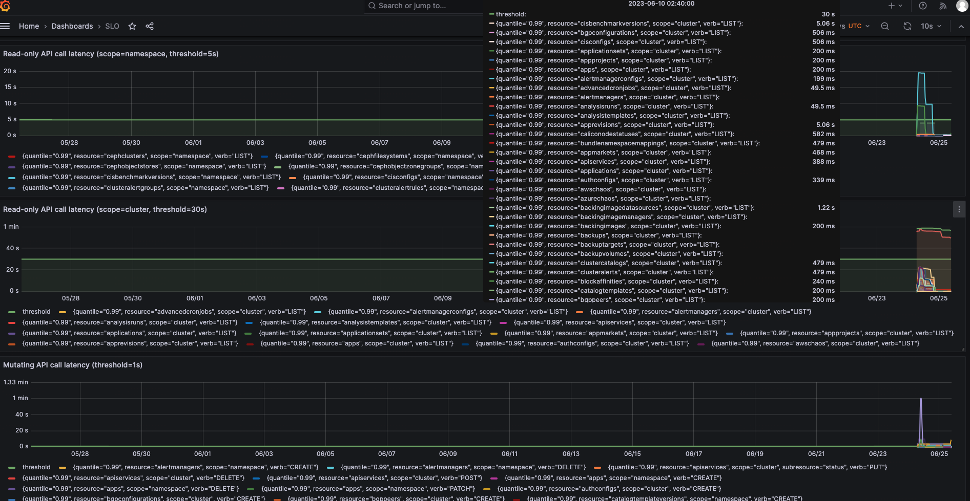Image resolution: width=970 pixels, height=501 pixels.
Task: Mark the SLO dashboard as favorite
Action: coord(132,26)
